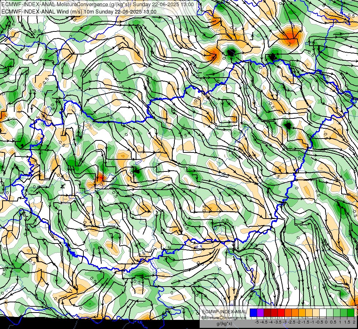Select the legend swatch between -2.5 and -2
The height and width of the screenshot is (329, 358).
tap(295, 313)
